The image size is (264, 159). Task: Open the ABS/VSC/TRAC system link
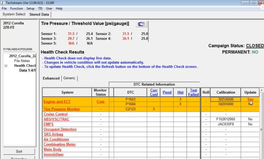[x=57, y=119]
